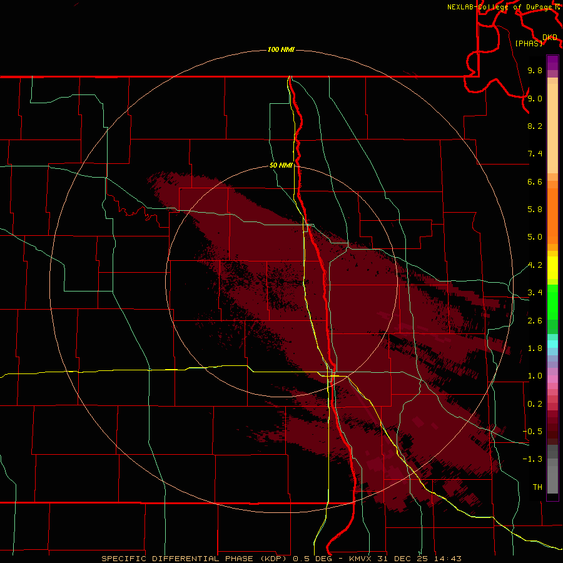The height and width of the screenshot is (563, 563).
Task: Click the 2.6 value on the color scale
Action: [535, 321]
